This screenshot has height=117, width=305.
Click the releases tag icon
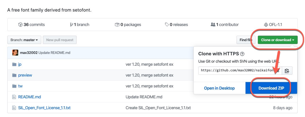pos(167,25)
